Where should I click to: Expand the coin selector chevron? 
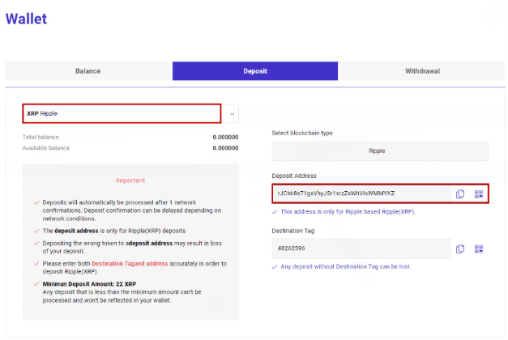point(232,113)
